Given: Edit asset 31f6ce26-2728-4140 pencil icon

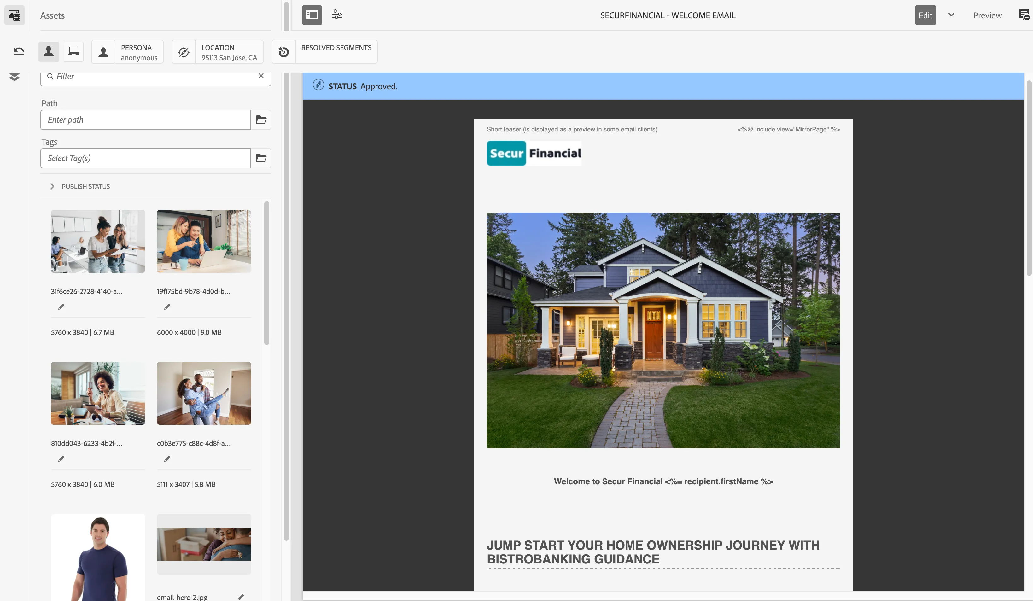Looking at the screenshot, I should click(61, 307).
